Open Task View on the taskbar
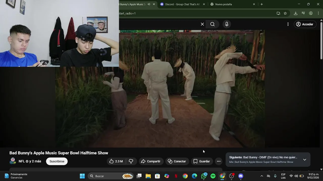323x181 pixels. (139, 176)
